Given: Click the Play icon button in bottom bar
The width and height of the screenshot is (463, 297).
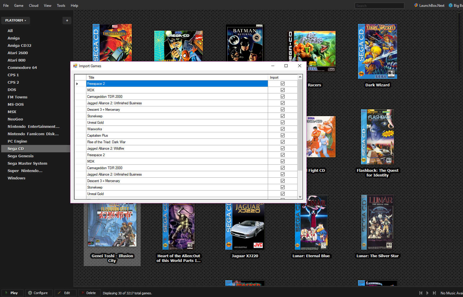Looking at the screenshot, I should 12,293.
